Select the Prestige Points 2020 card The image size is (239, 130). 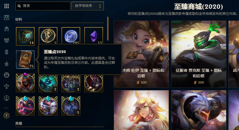tap(25, 60)
